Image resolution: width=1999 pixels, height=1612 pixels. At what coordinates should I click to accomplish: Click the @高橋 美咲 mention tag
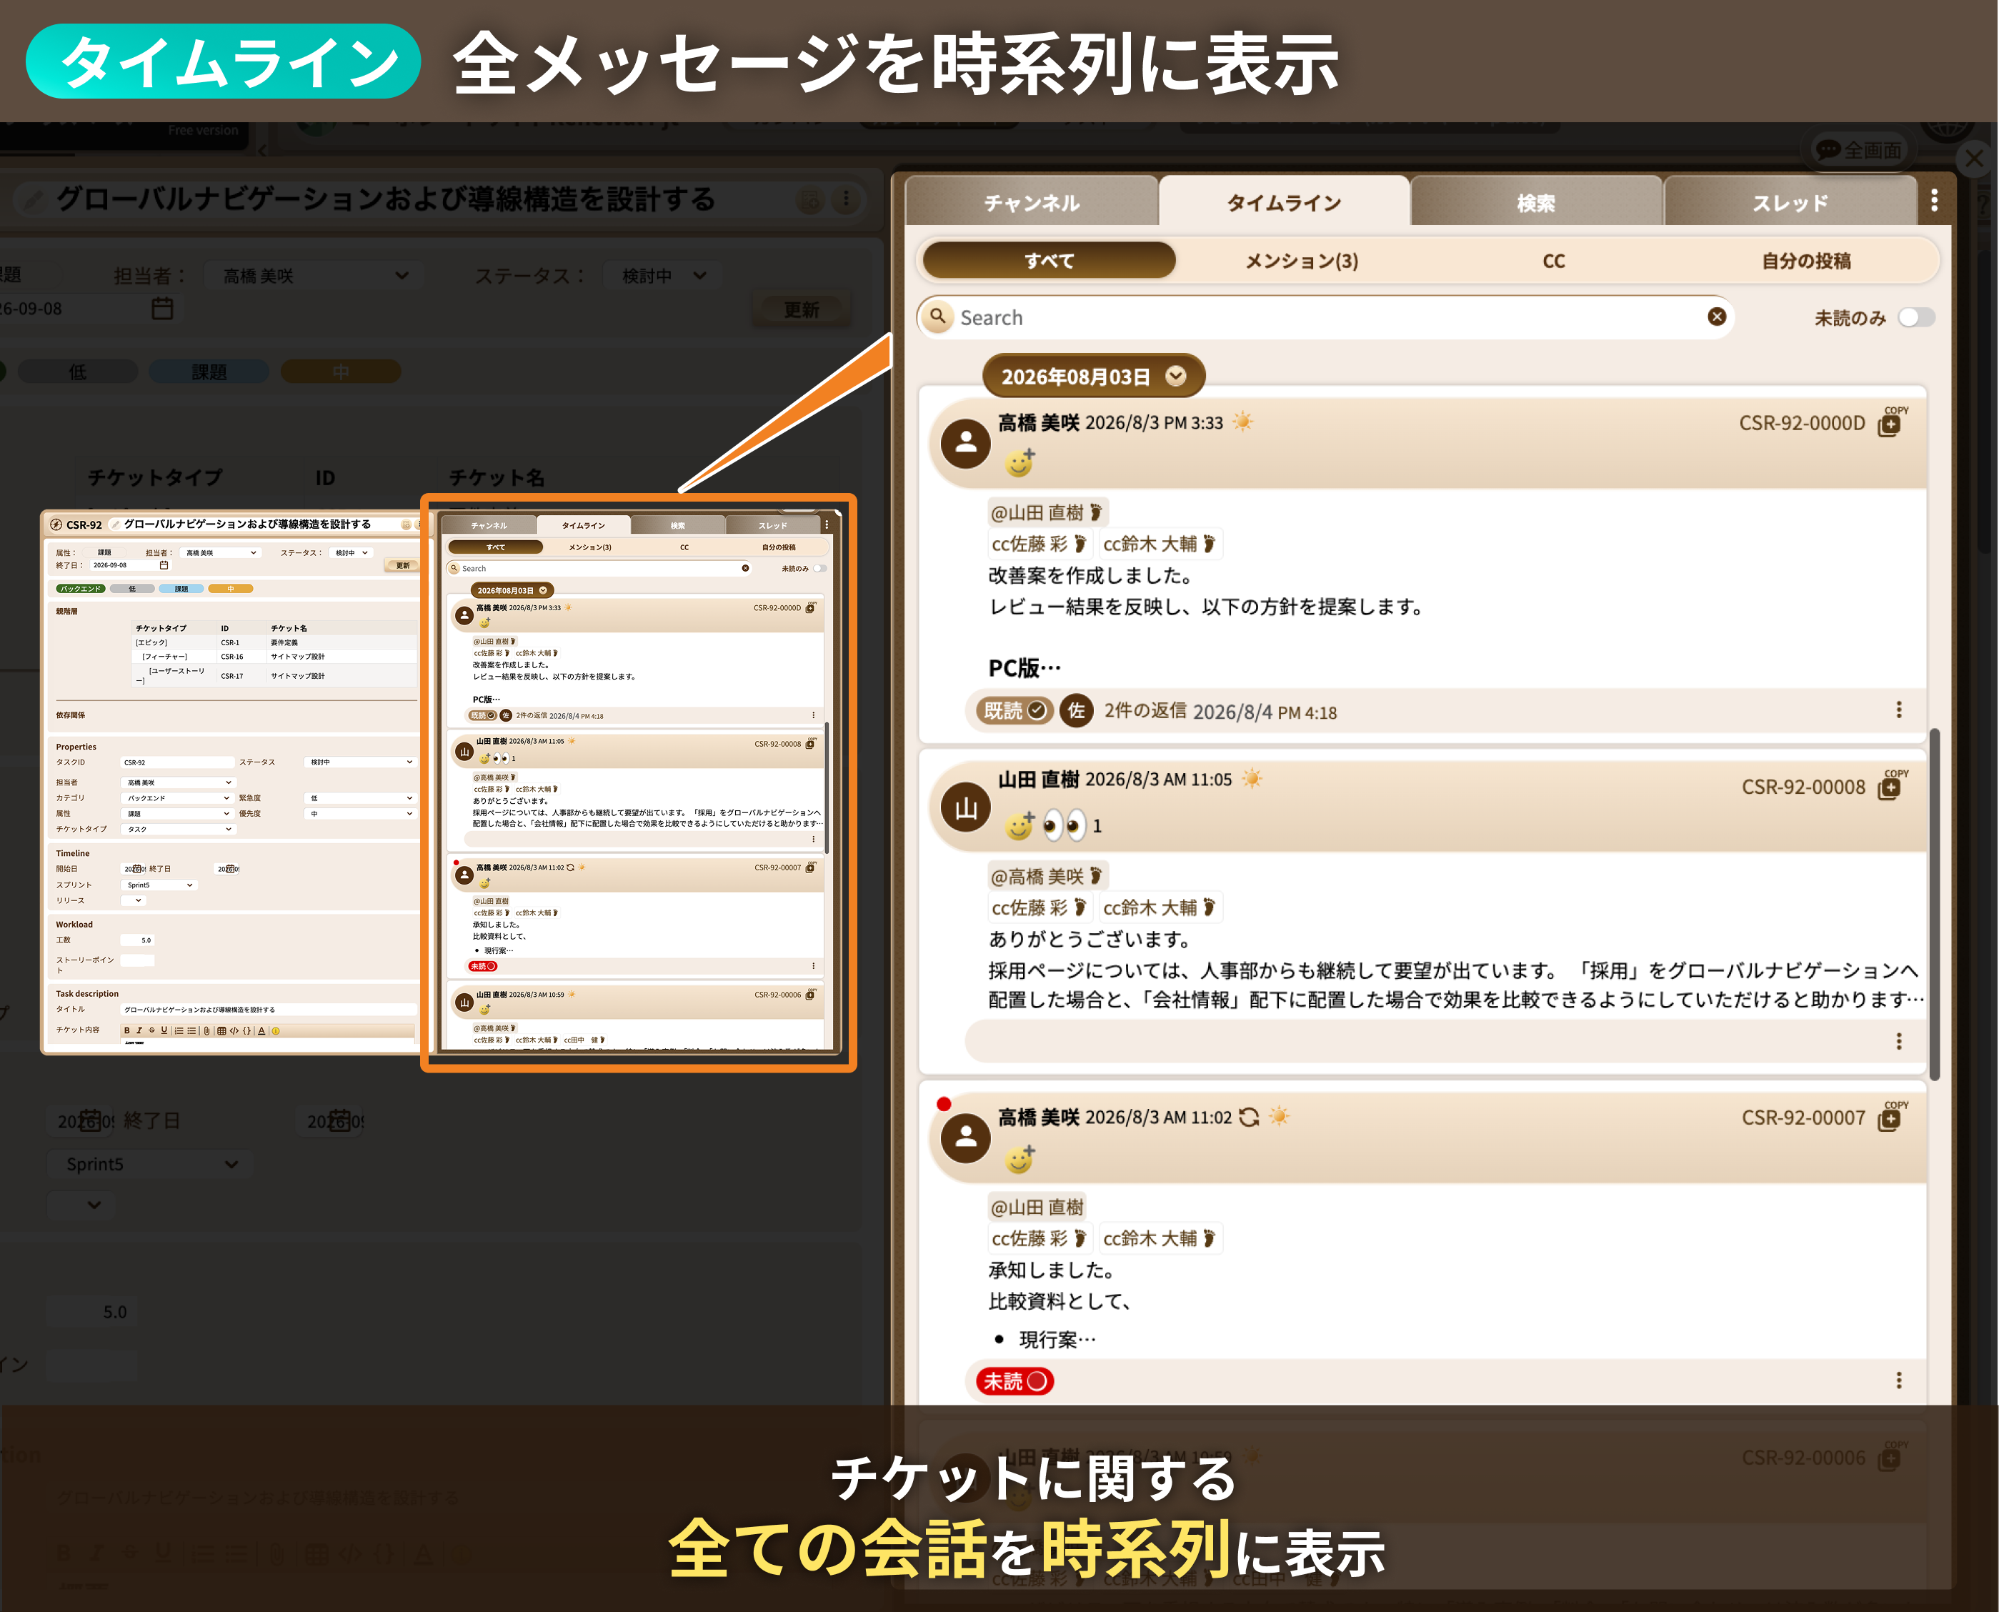pyautogui.click(x=1047, y=875)
